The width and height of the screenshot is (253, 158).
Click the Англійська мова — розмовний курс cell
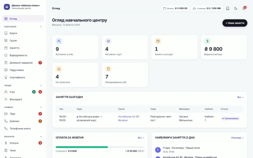89,118
